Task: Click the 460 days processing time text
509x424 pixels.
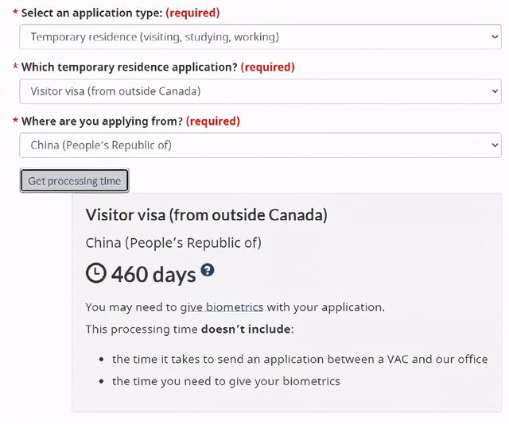Action: (x=153, y=275)
